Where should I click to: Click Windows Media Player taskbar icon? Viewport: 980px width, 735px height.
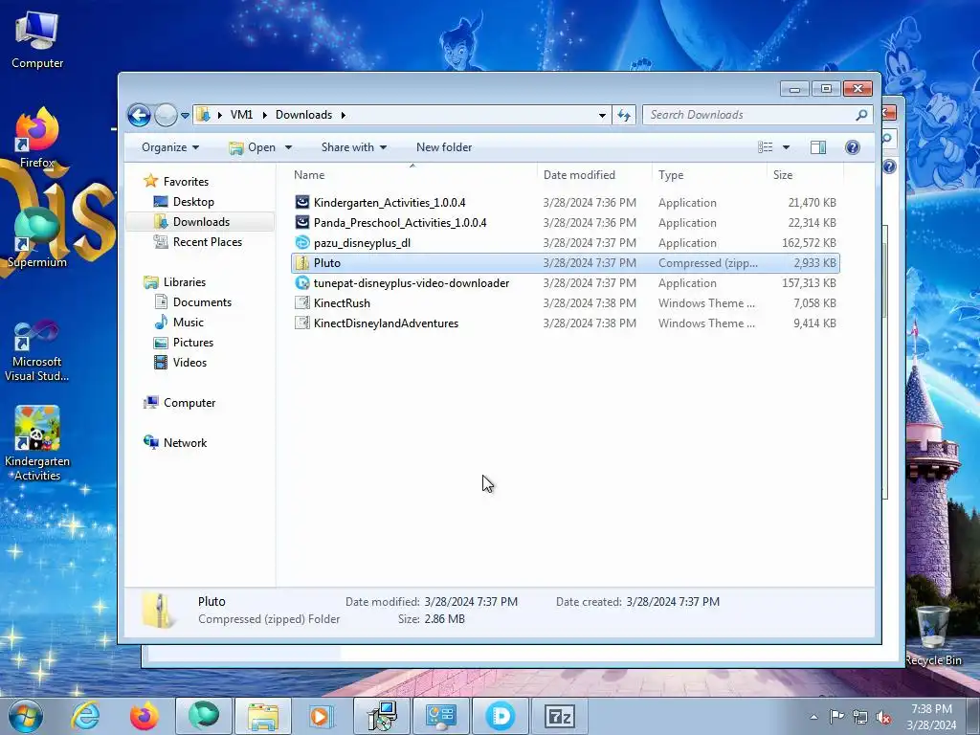(x=322, y=716)
